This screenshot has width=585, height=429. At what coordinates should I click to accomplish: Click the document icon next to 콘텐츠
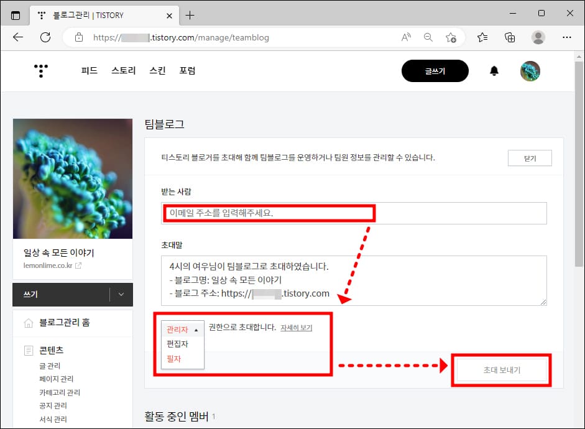click(x=28, y=350)
